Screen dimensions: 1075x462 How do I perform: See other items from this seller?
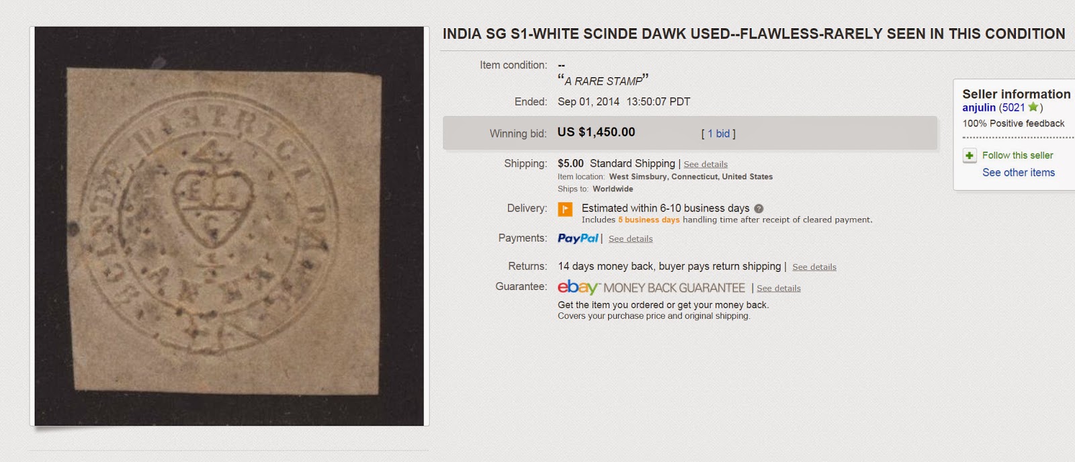(1019, 173)
